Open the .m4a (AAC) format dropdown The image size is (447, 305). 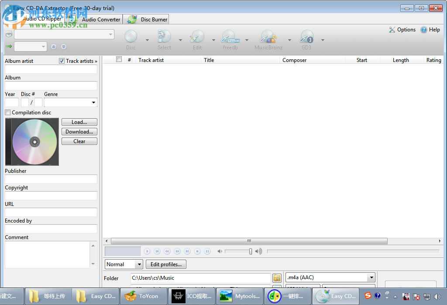coord(371,278)
